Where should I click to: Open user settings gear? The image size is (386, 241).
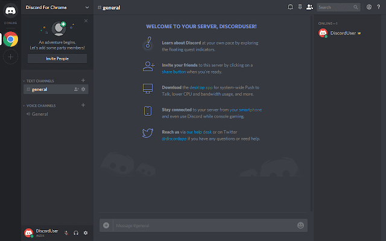(x=86, y=233)
